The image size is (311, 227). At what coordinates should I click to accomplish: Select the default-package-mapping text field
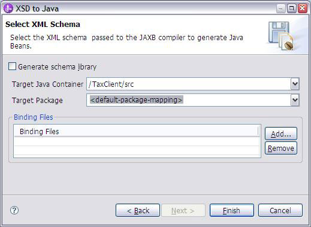tap(189, 100)
